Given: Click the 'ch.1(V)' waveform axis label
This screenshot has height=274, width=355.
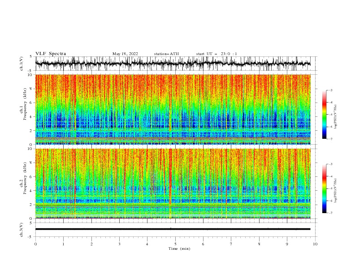Looking at the screenshot, I should (22, 64).
